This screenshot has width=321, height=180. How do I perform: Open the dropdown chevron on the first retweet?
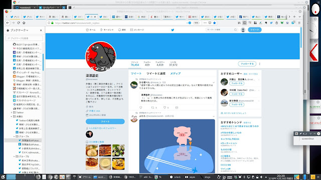coord(214,82)
